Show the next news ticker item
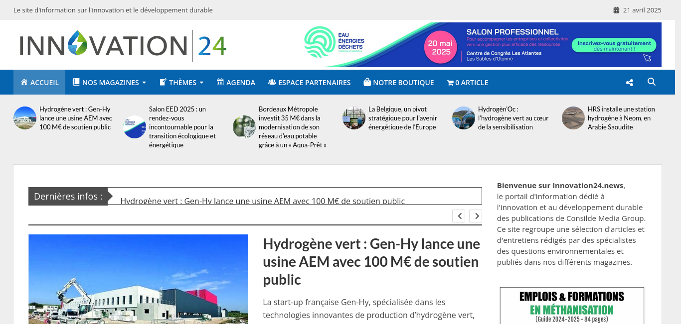Viewport: 681px width, 324px height. pos(476,216)
